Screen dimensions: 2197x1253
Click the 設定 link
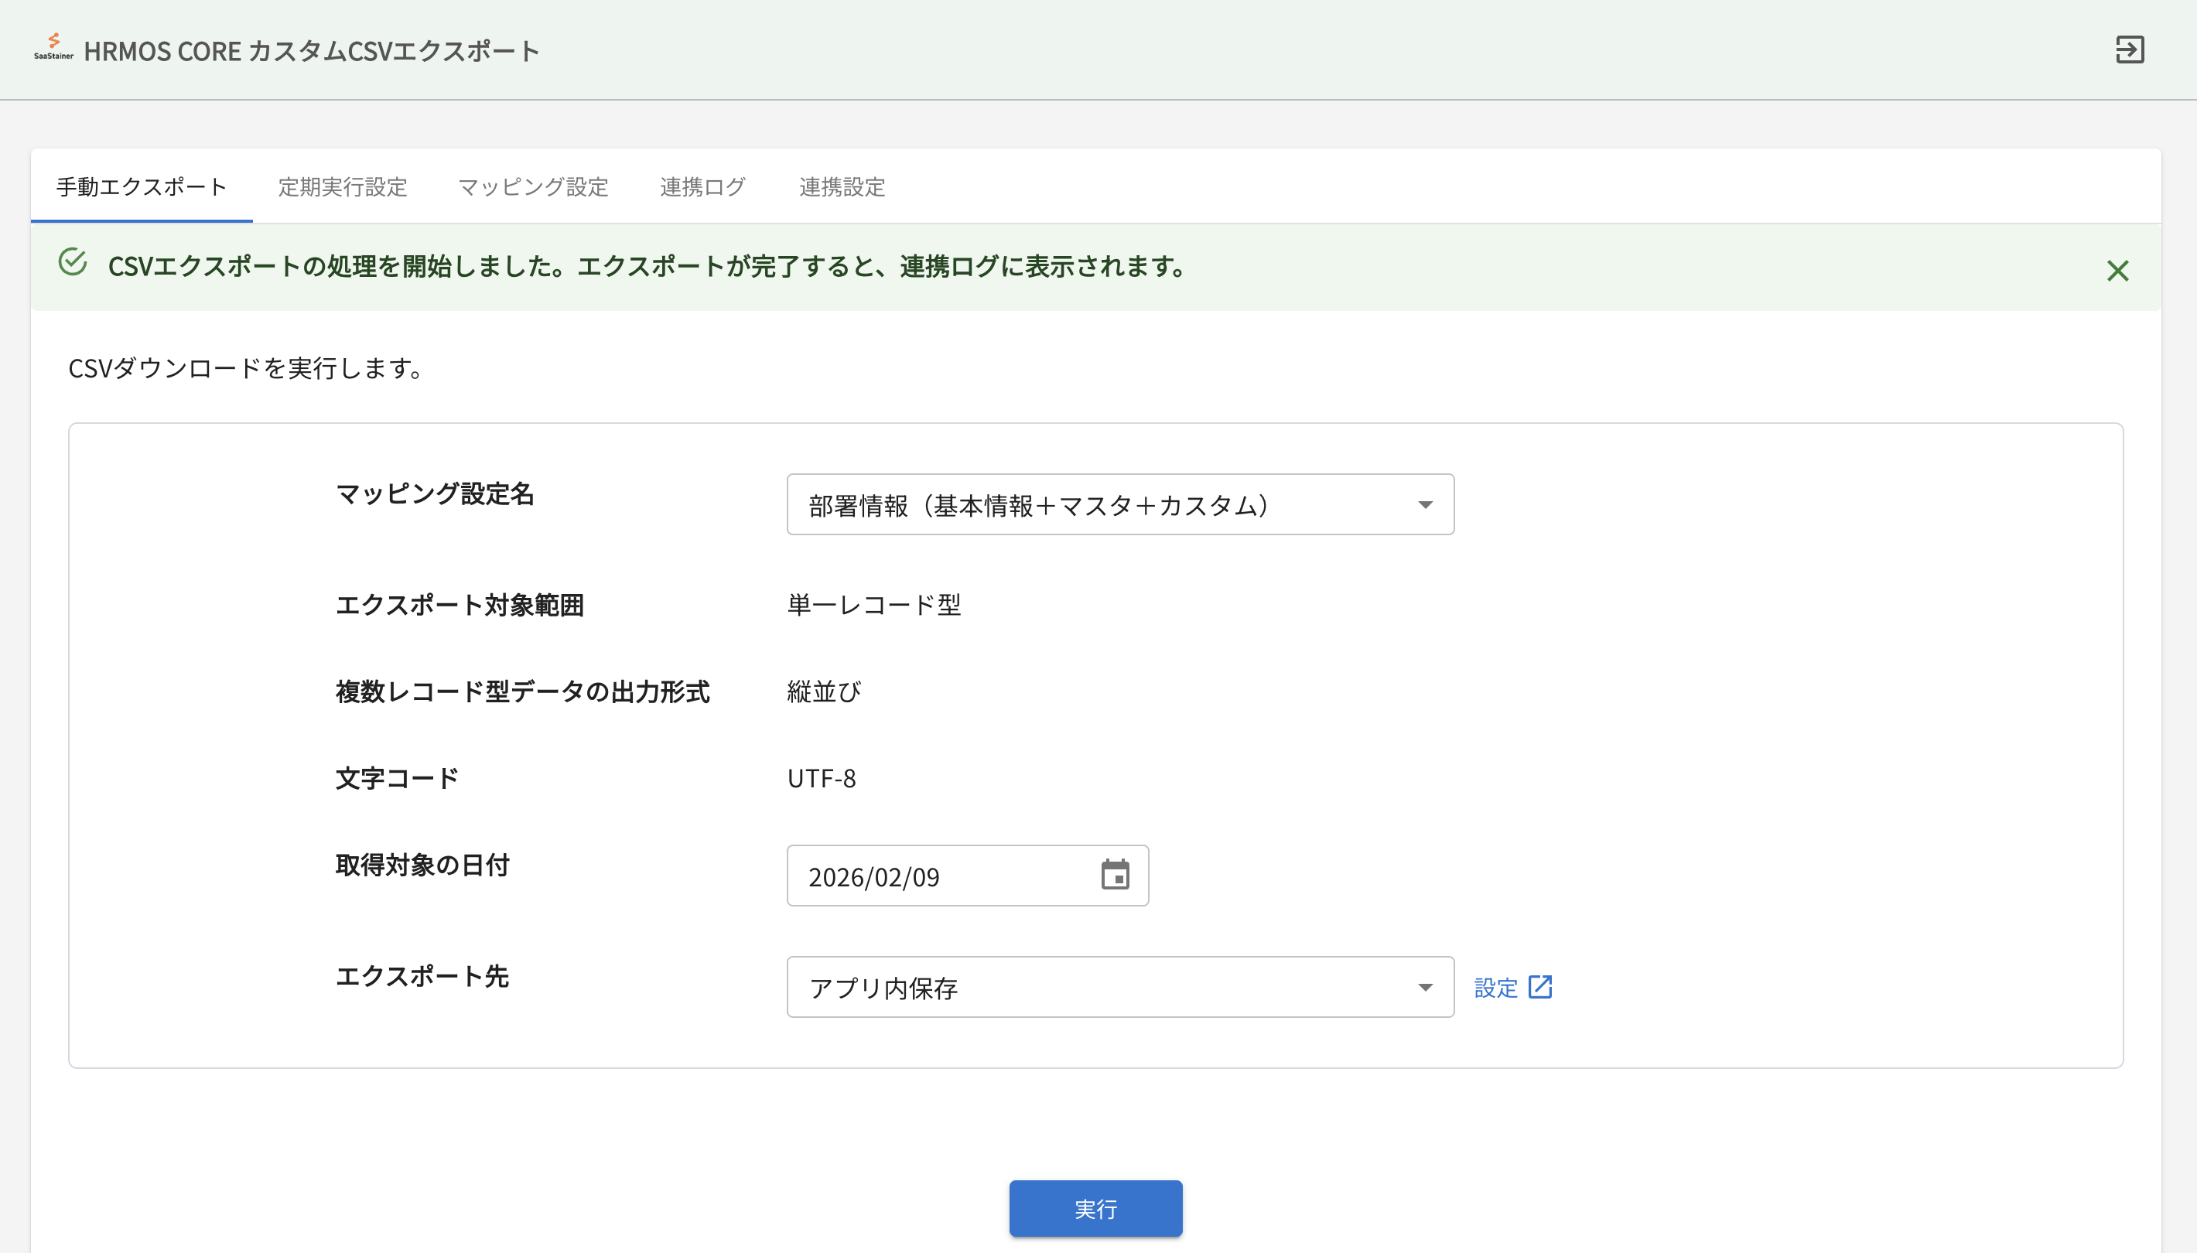coord(1495,988)
